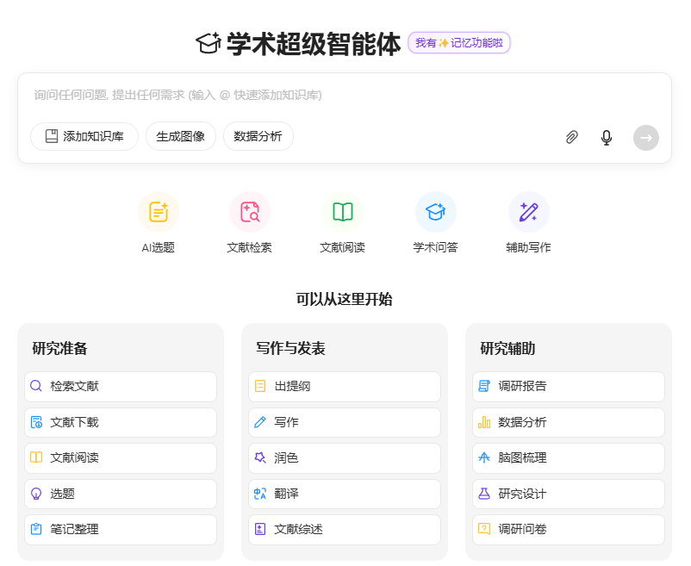Select the 文献阅读 book icon
This screenshot has width=691, height=566.
(343, 213)
